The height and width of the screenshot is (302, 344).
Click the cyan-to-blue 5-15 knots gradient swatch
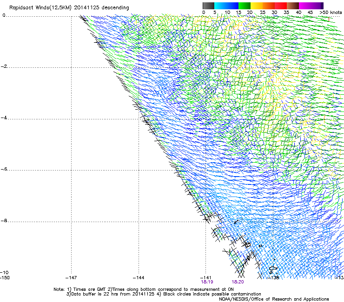tap(226, 6)
